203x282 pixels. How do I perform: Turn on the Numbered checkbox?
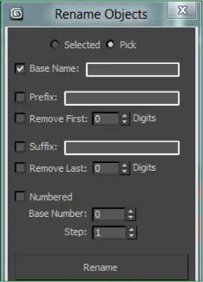[x=20, y=196]
